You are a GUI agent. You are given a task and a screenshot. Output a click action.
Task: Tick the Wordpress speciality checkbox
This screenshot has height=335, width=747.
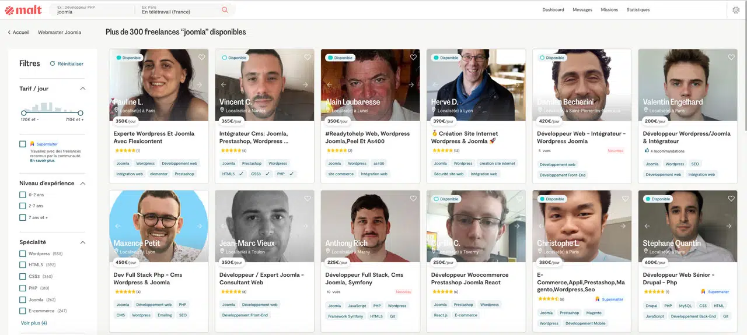pos(23,254)
